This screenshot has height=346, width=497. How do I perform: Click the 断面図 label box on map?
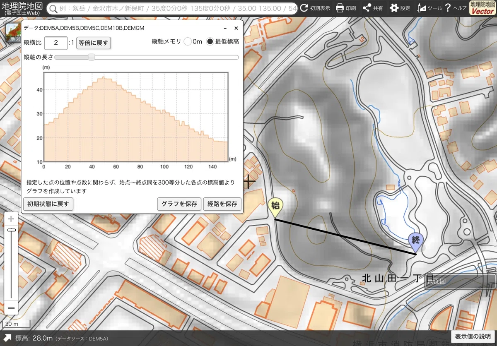(x=460, y=281)
